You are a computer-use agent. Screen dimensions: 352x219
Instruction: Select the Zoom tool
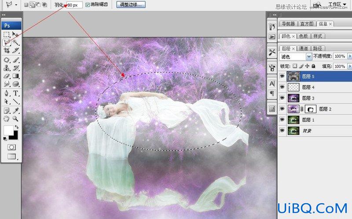coord(15,118)
